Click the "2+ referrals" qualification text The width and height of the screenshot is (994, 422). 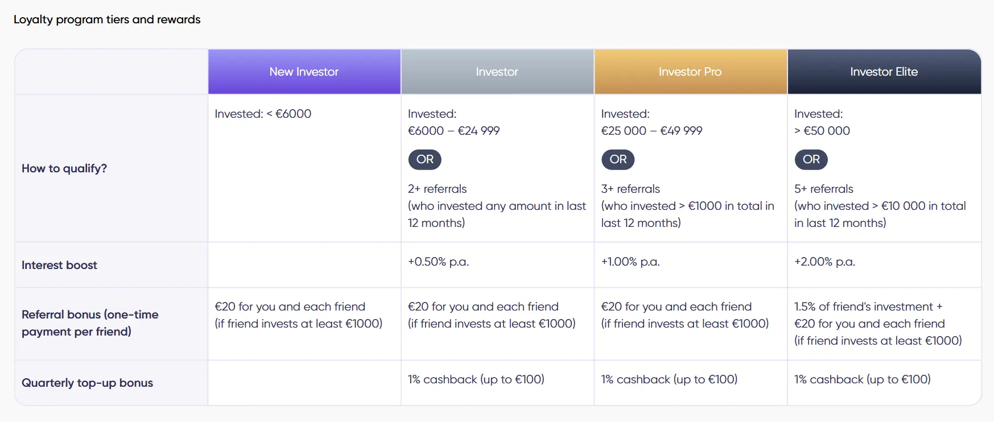click(x=437, y=189)
